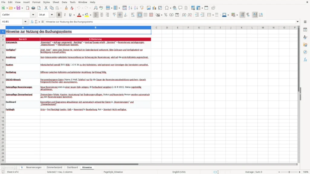Screen dimensions: 310x174
Task: Switch to the Zimmerbestand sheet tab
Action: point(54,167)
